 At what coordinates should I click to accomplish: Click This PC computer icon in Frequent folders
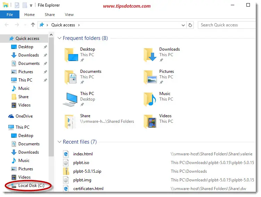[x=70, y=99]
